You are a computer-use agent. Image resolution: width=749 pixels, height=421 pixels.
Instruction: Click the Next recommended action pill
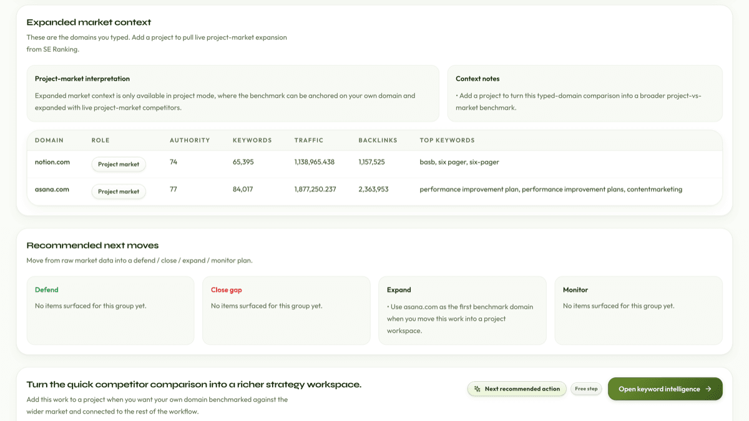click(517, 389)
